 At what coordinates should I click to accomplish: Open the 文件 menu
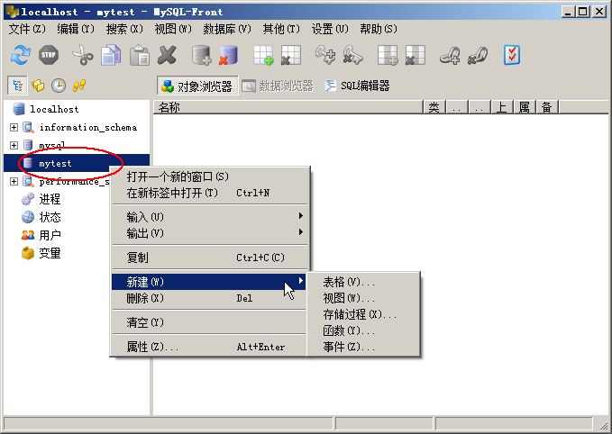point(27,29)
